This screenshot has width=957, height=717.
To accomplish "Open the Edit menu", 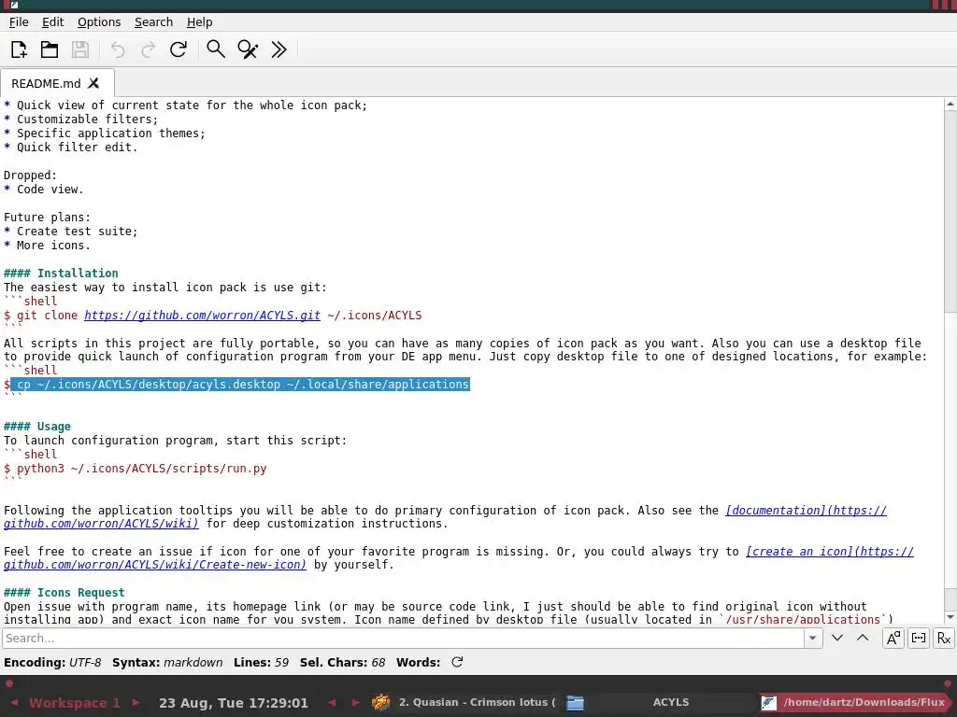I will (x=52, y=22).
